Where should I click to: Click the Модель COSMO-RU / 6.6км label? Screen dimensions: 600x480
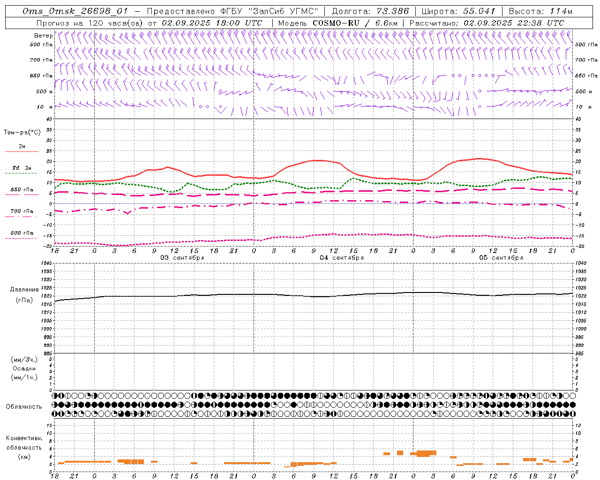click(x=338, y=23)
